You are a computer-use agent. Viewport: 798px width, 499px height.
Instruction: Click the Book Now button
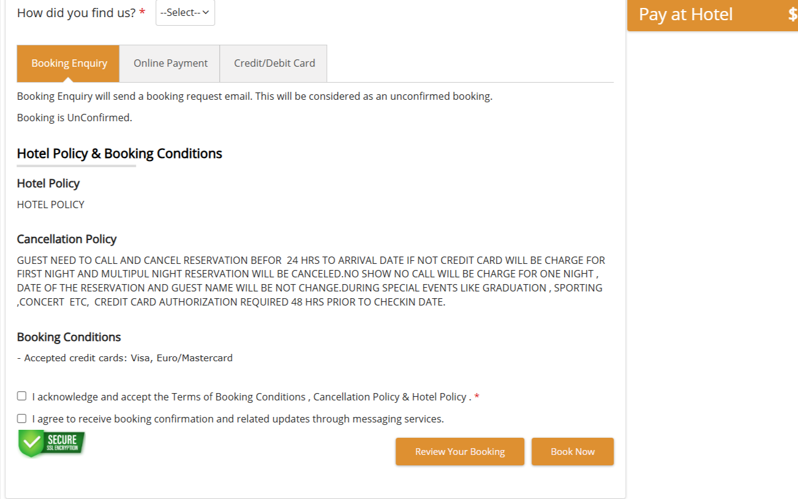click(x=572, y=452)
